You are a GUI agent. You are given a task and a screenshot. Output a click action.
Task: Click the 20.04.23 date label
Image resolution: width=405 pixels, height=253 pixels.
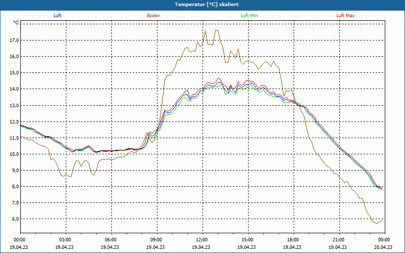coord(384,247)
